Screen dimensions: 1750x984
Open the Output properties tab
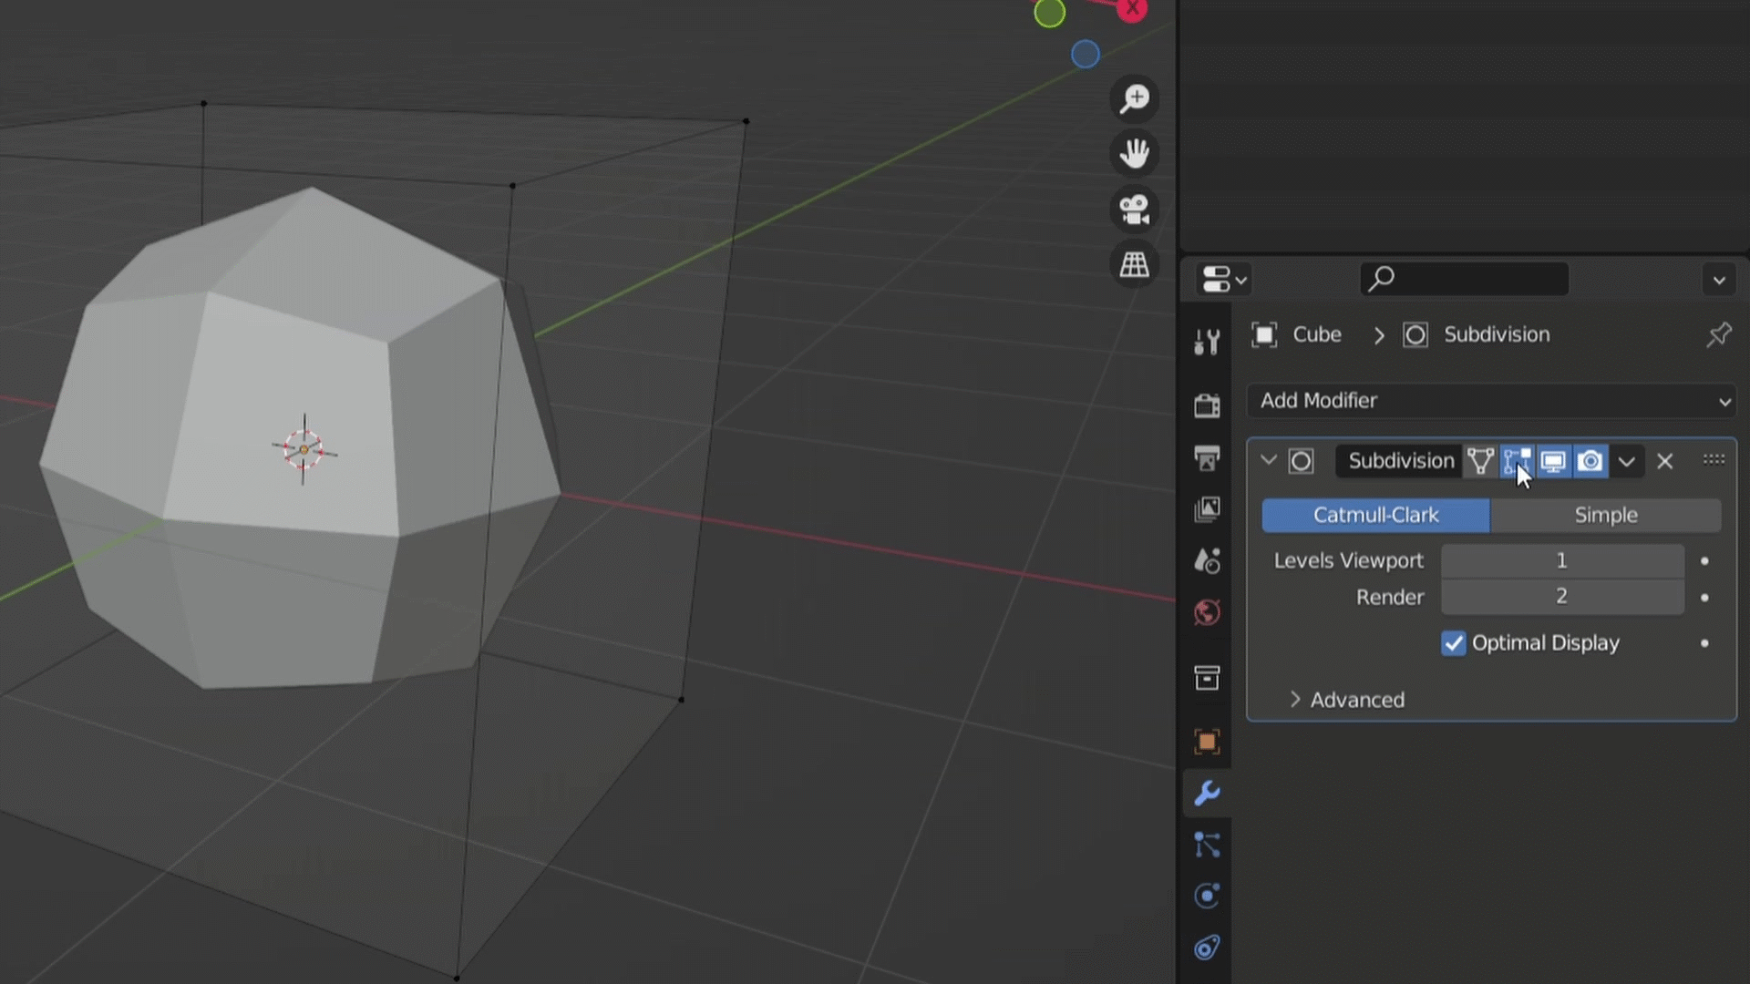point(1207,457)
